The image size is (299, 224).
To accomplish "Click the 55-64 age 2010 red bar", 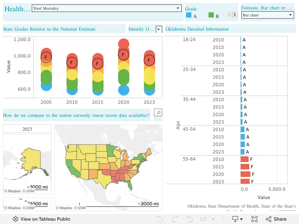I will [x=244, y=159].
